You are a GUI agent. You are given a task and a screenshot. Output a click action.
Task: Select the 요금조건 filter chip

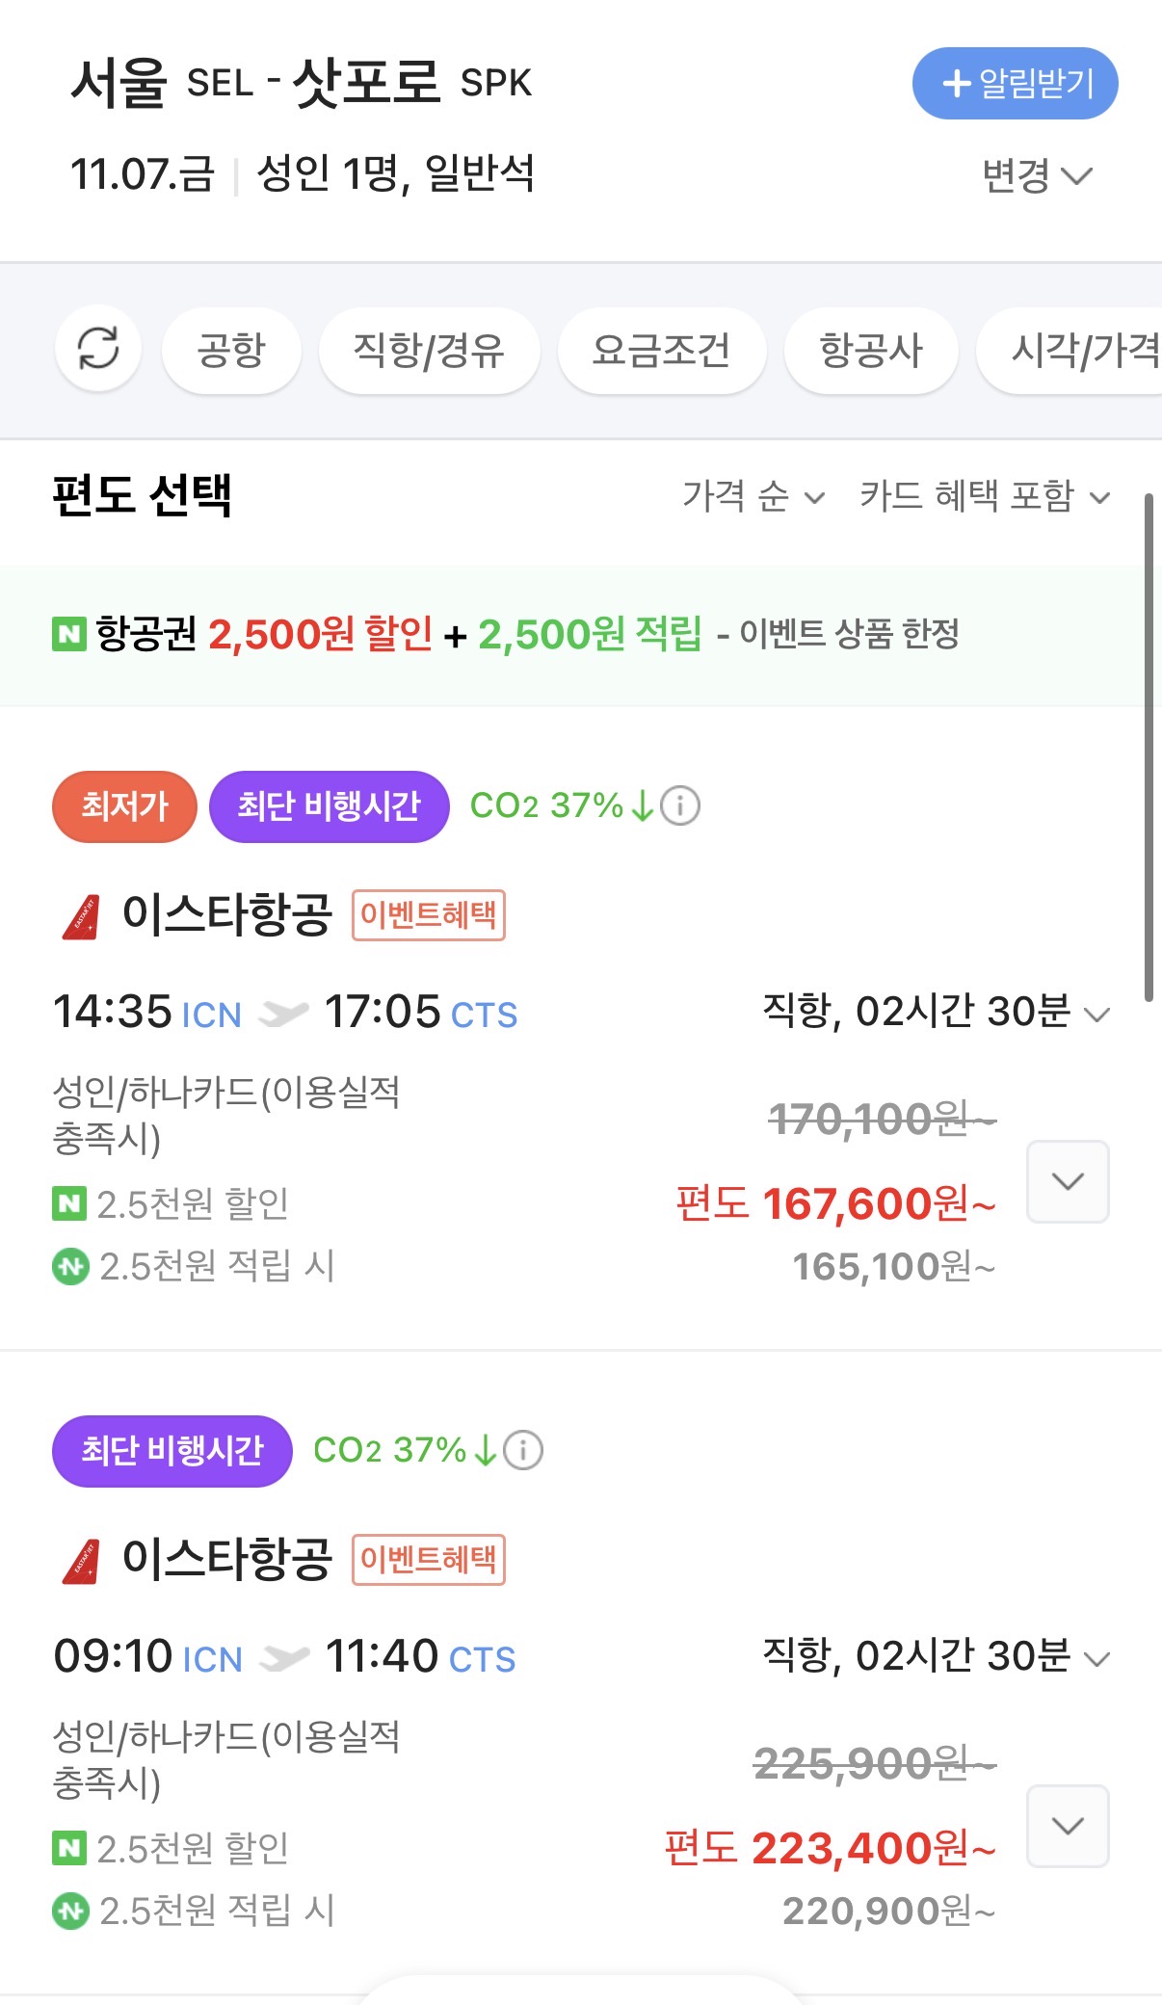tap(661, 350)
